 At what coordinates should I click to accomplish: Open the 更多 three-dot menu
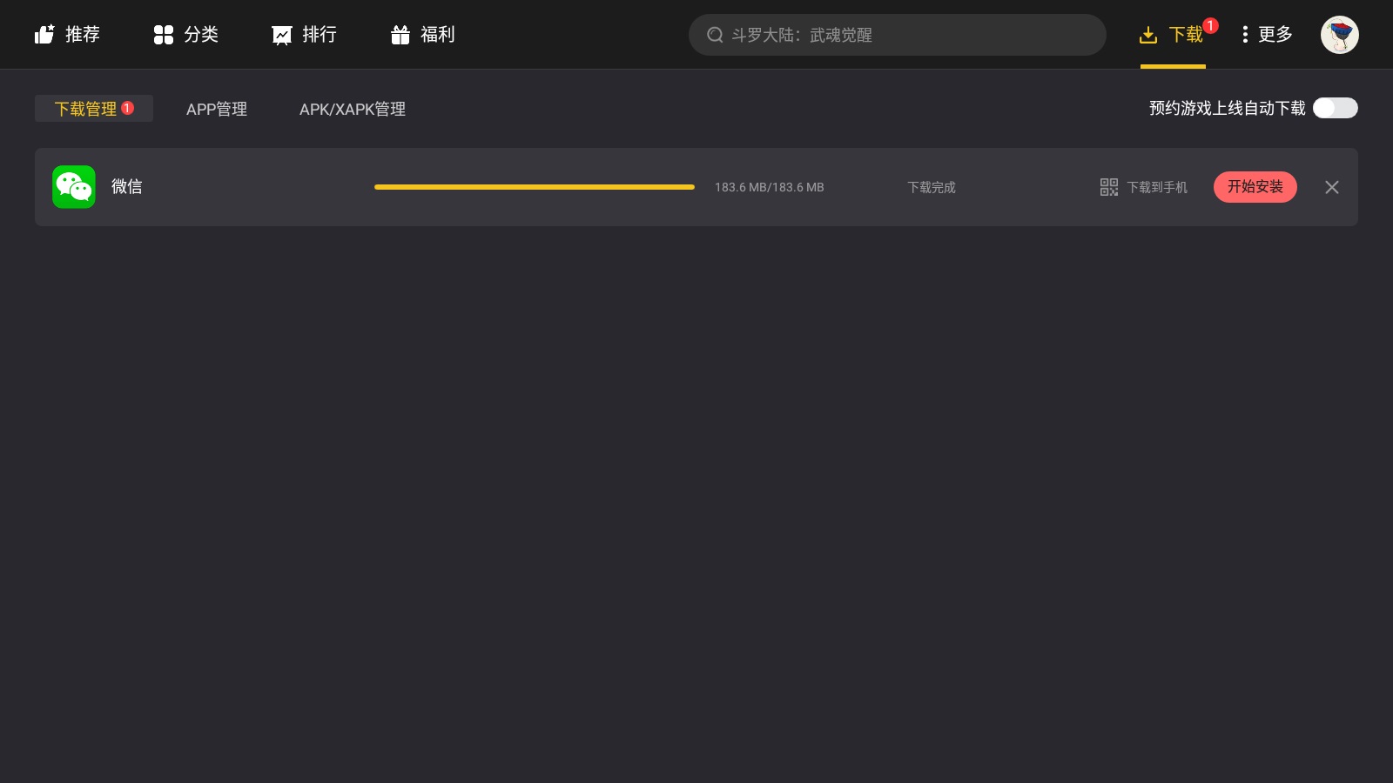(1267, 35)
